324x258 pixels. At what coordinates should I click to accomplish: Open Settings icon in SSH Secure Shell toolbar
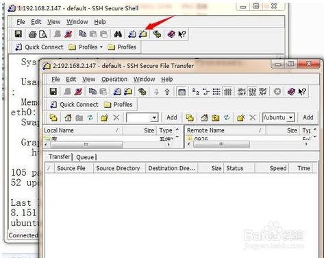[157, 34]
